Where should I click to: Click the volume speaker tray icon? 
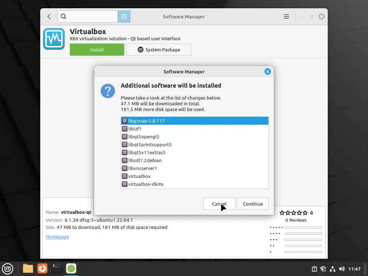[x=342, y=269]
